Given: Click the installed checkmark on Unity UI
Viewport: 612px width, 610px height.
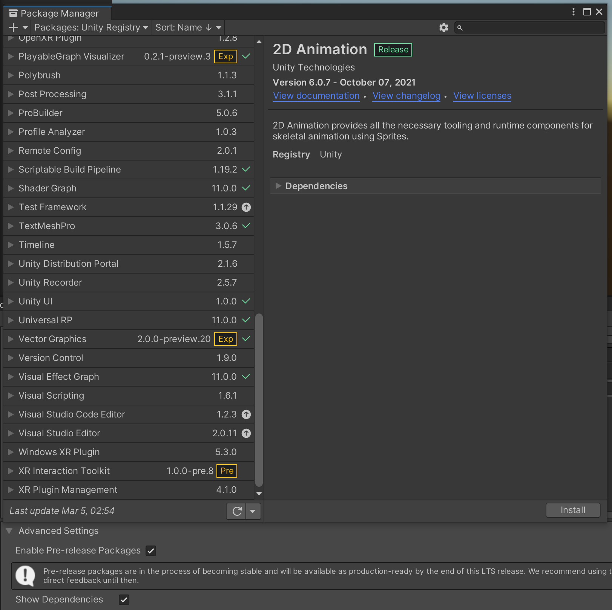Looking at the screenshot, I should pos(246,301).
